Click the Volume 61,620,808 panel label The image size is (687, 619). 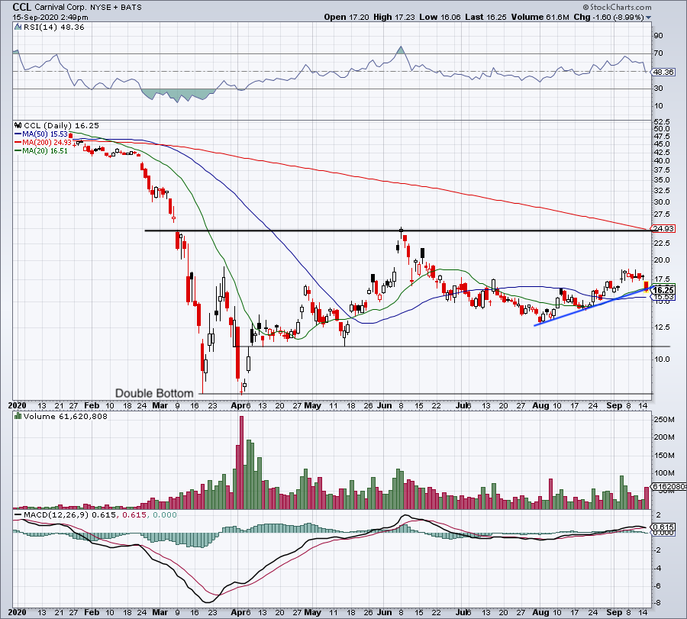(x=66, y=416)
